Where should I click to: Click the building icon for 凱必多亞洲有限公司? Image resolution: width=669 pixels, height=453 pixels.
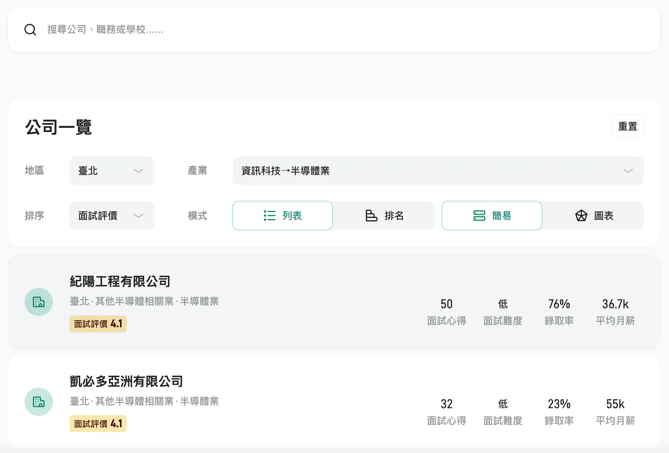point(39,402)
